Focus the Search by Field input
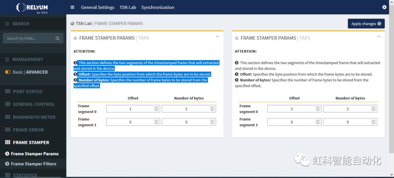Image resolution: width=394 pixels, height=178 pixels. pos(33,38)
